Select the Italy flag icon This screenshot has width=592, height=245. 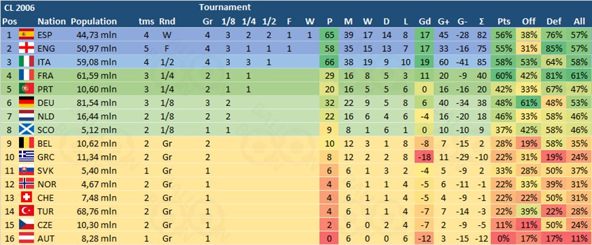click(27, 62)
